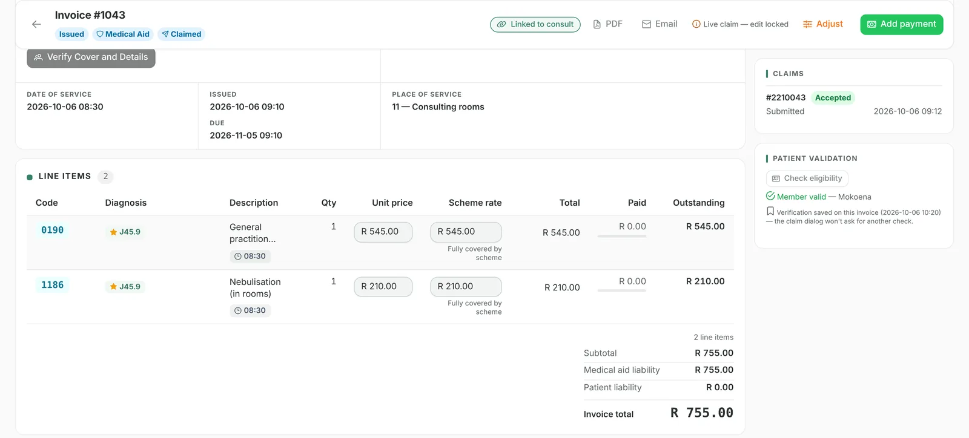Click the Place of Service value Consulting rooms
The image size is (969, 438).
coord(438,107)
